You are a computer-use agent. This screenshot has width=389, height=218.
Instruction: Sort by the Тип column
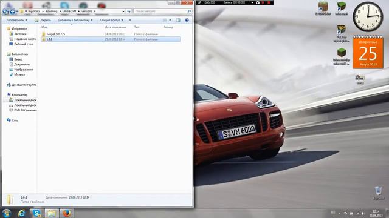pyautogui.click(x=137, y=27)
